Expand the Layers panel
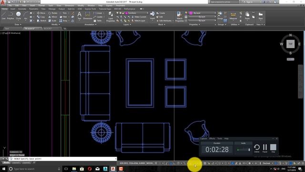Viewport: 305px width, 172px height. 127,24
